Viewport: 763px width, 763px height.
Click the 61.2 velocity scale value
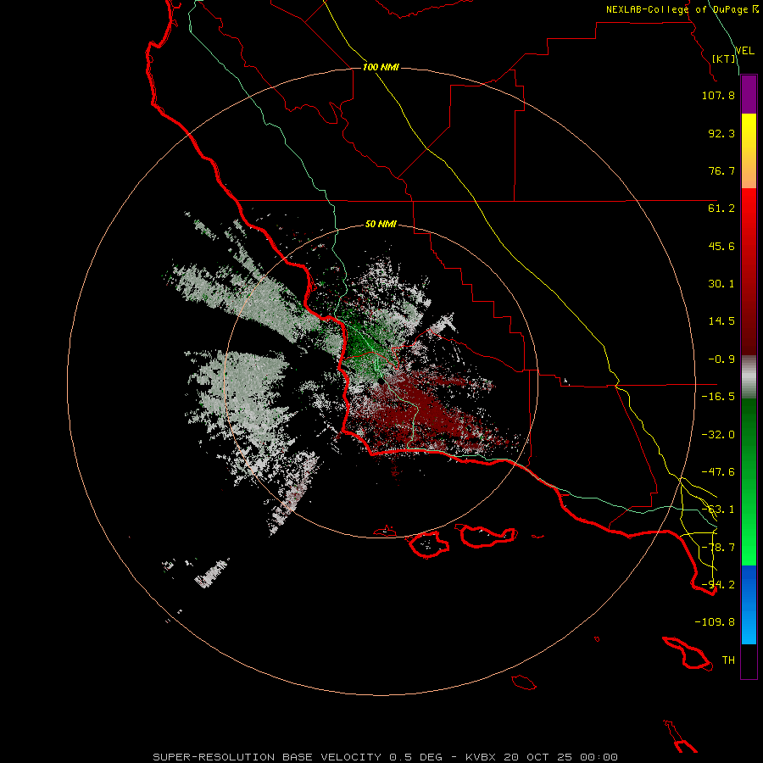tap(721, 209)
